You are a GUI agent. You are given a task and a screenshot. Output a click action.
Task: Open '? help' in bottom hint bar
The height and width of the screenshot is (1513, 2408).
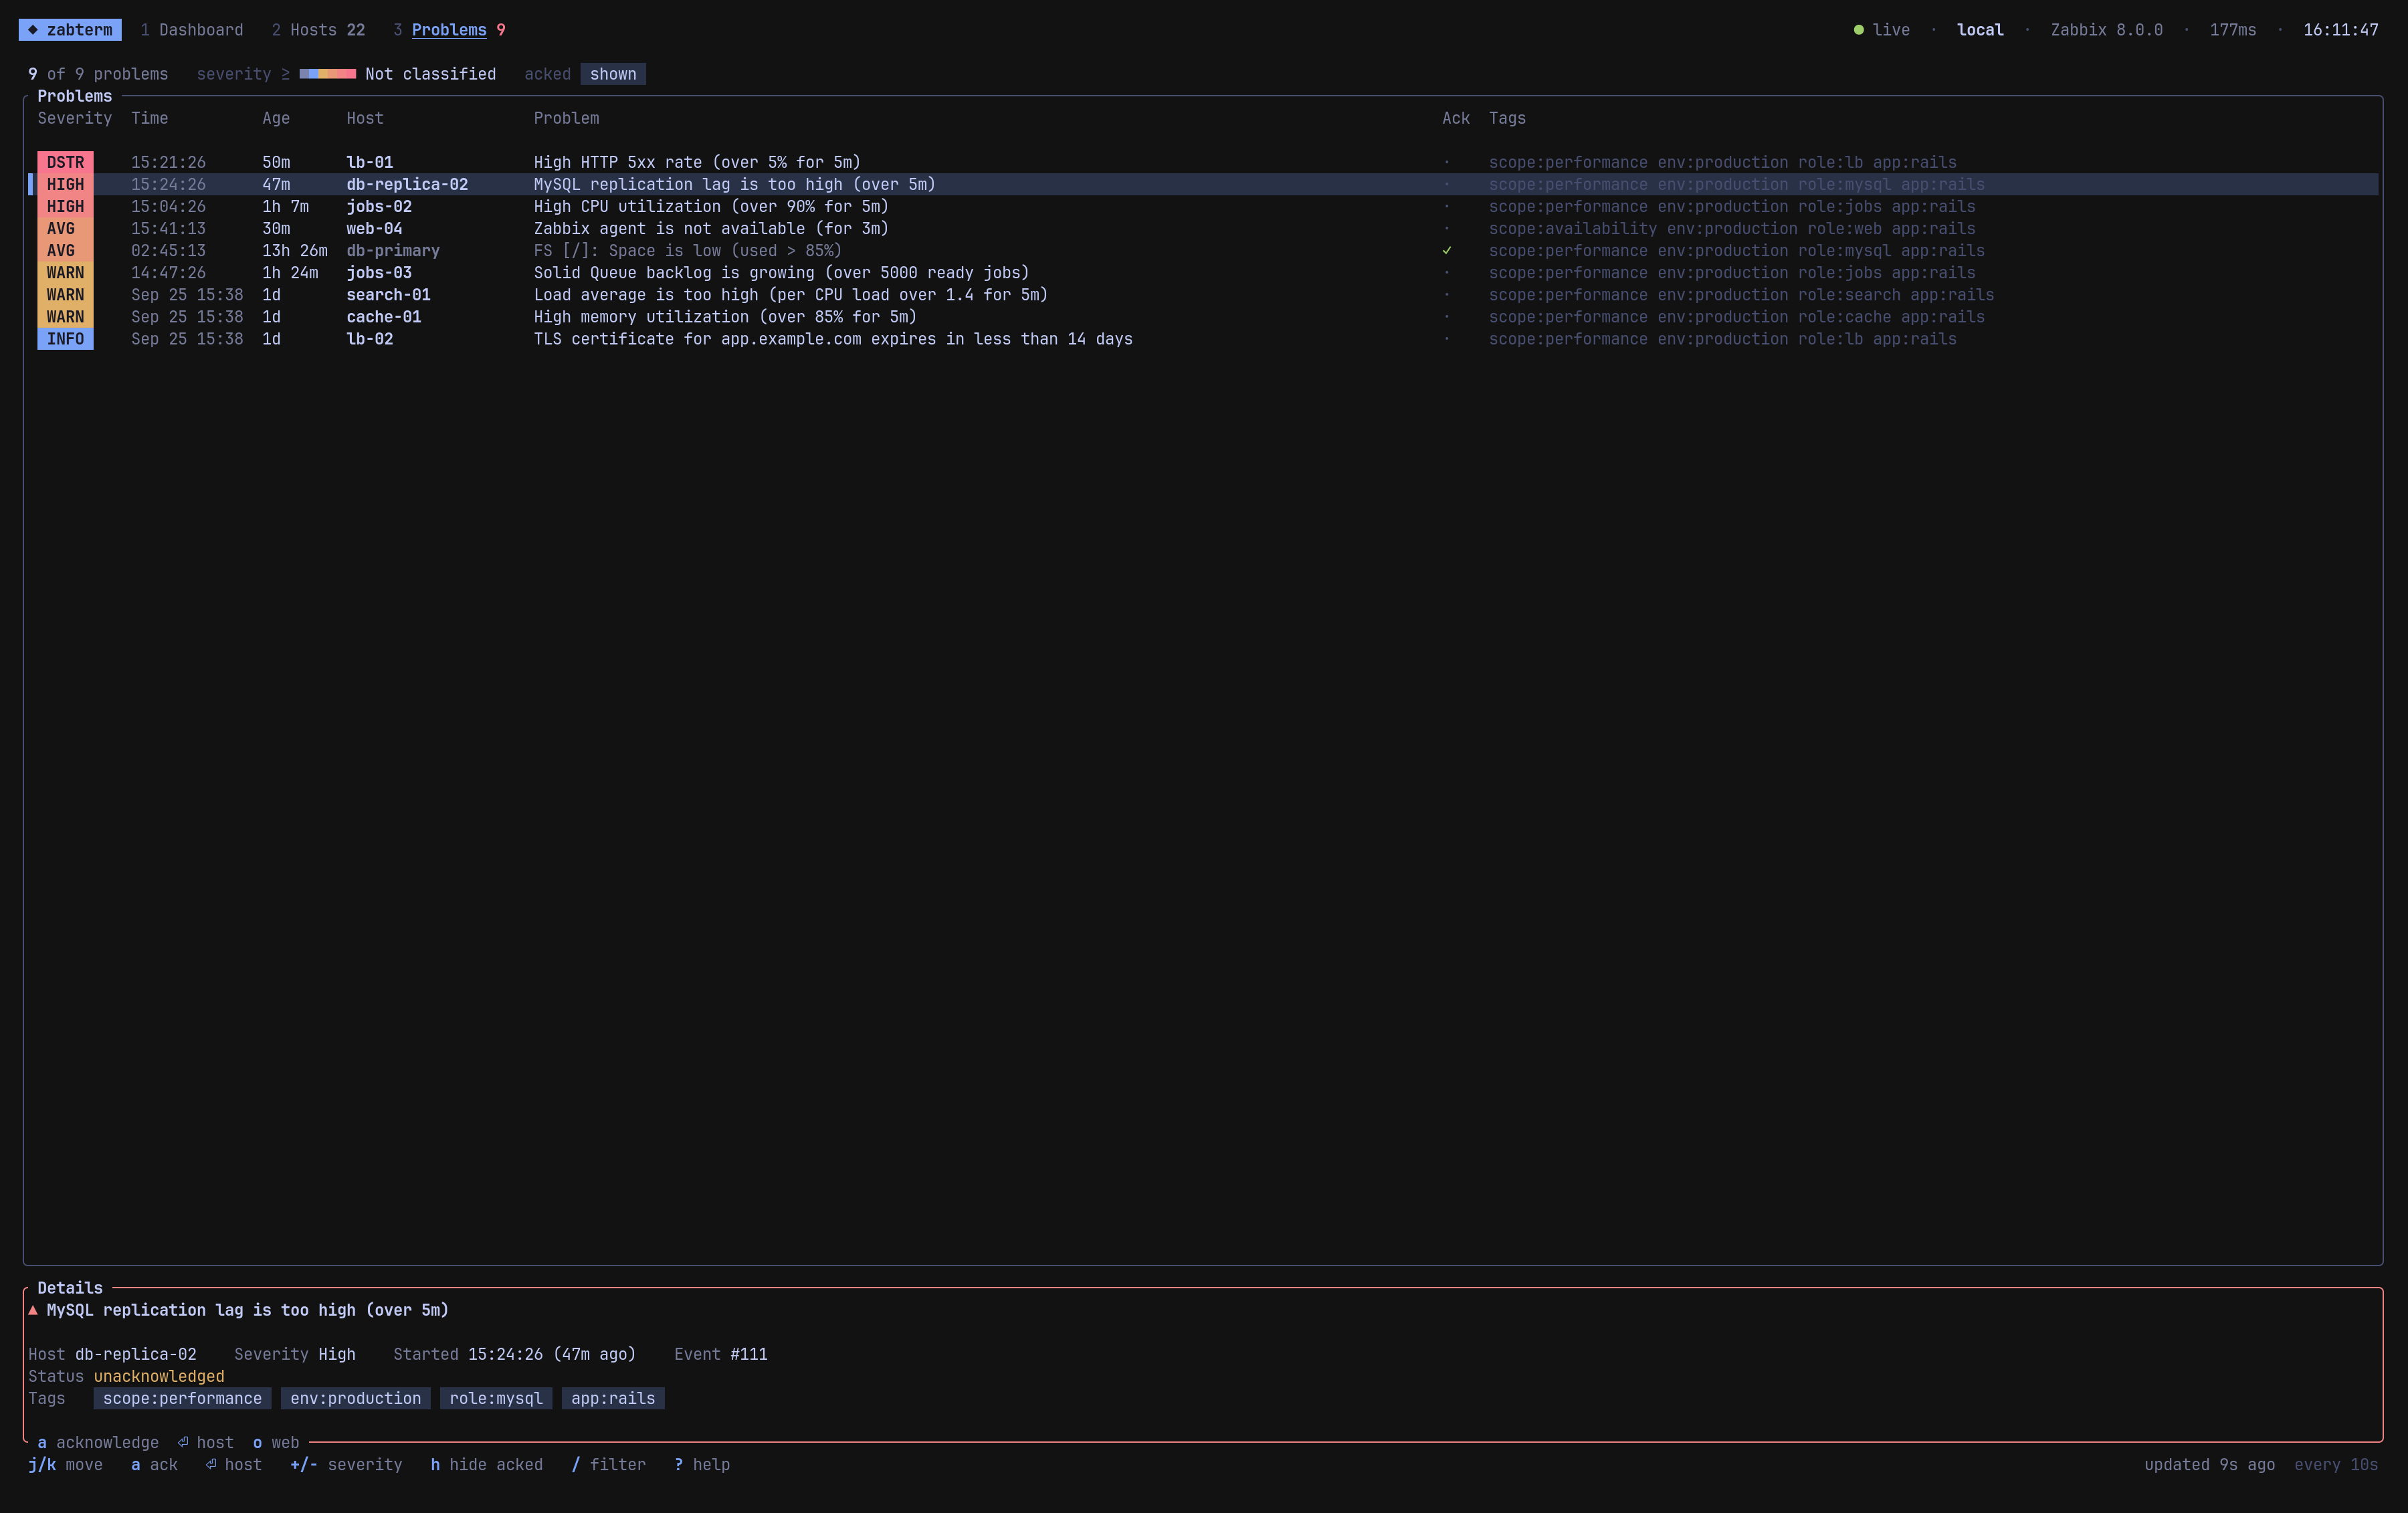tap(702, 1464)
